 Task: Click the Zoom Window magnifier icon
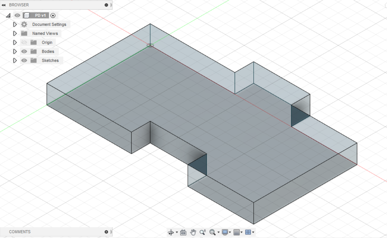pyautogui.click(x=213, y=232)
